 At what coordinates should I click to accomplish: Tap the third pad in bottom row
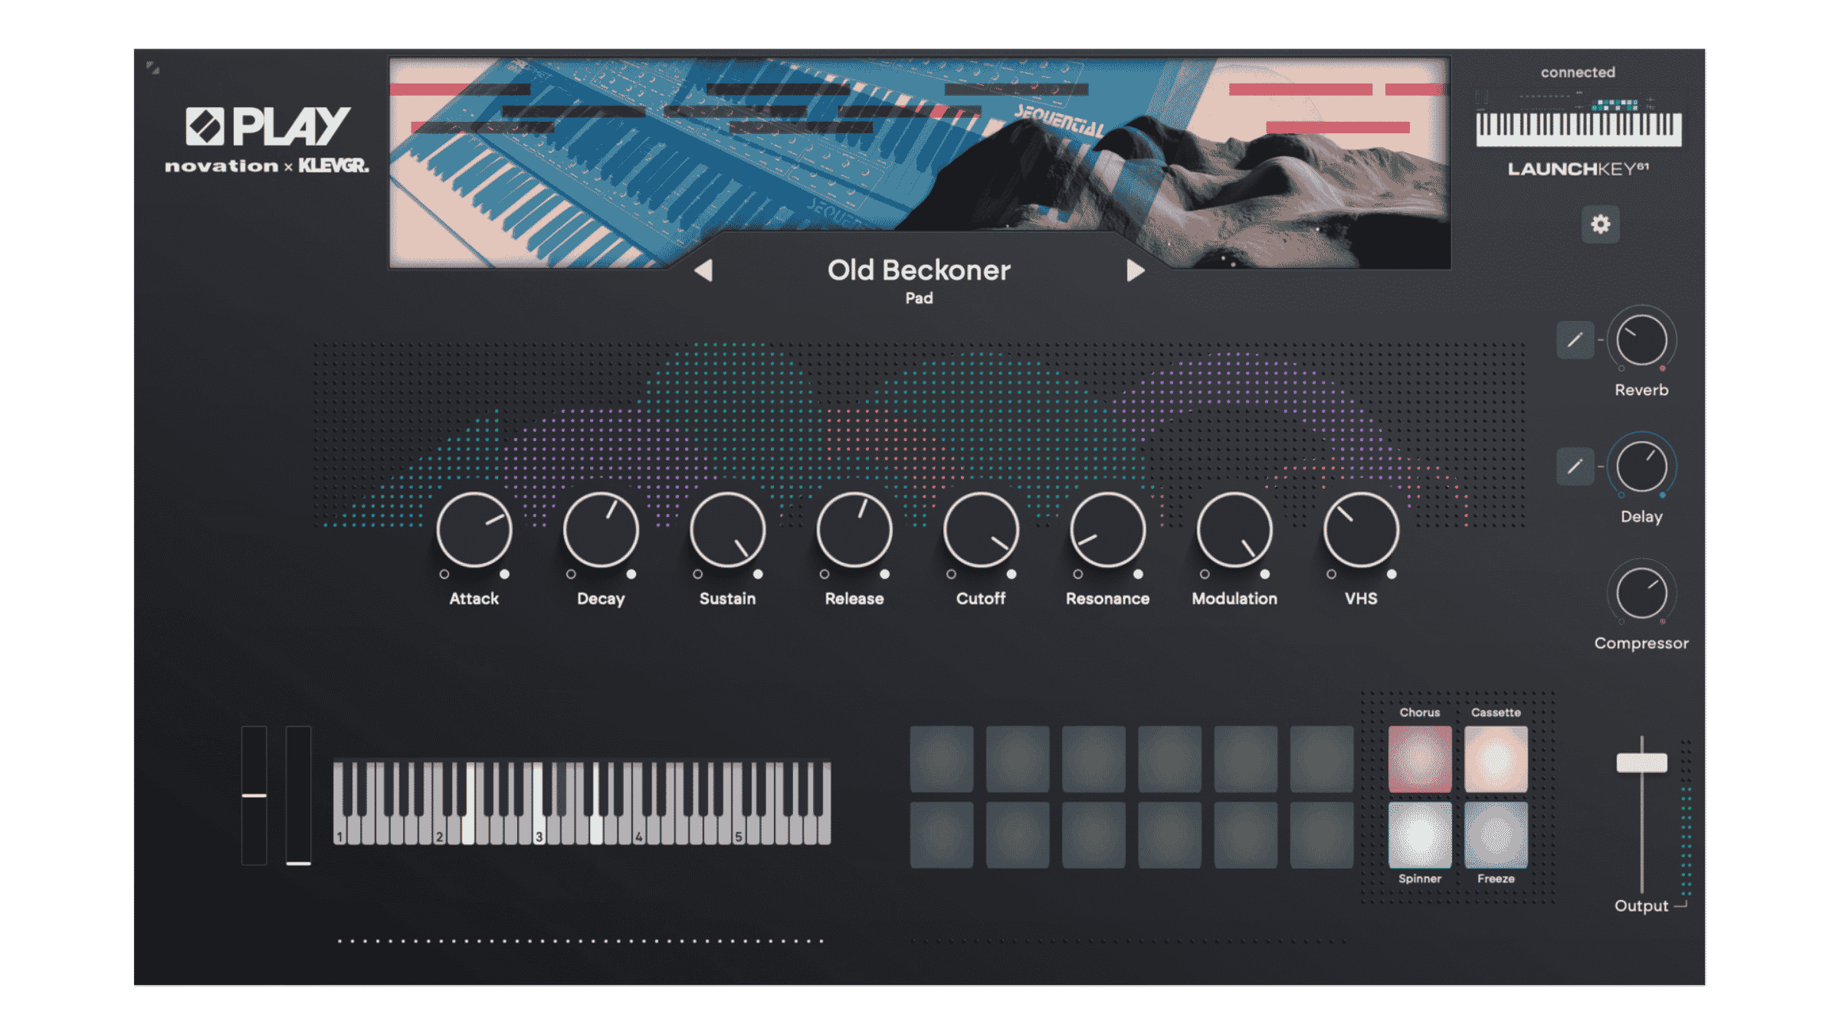click(x=1093, y=835)
